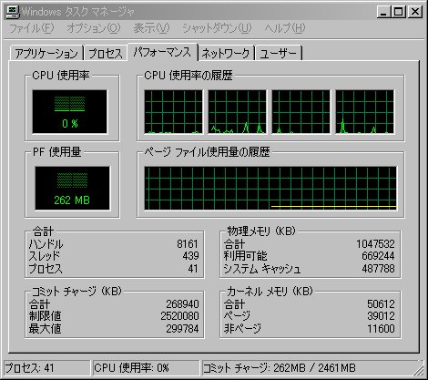The height and width of the screenshot is (380, 428).
Task: Open the オプション(O) menu
Action: coord(94,28)
